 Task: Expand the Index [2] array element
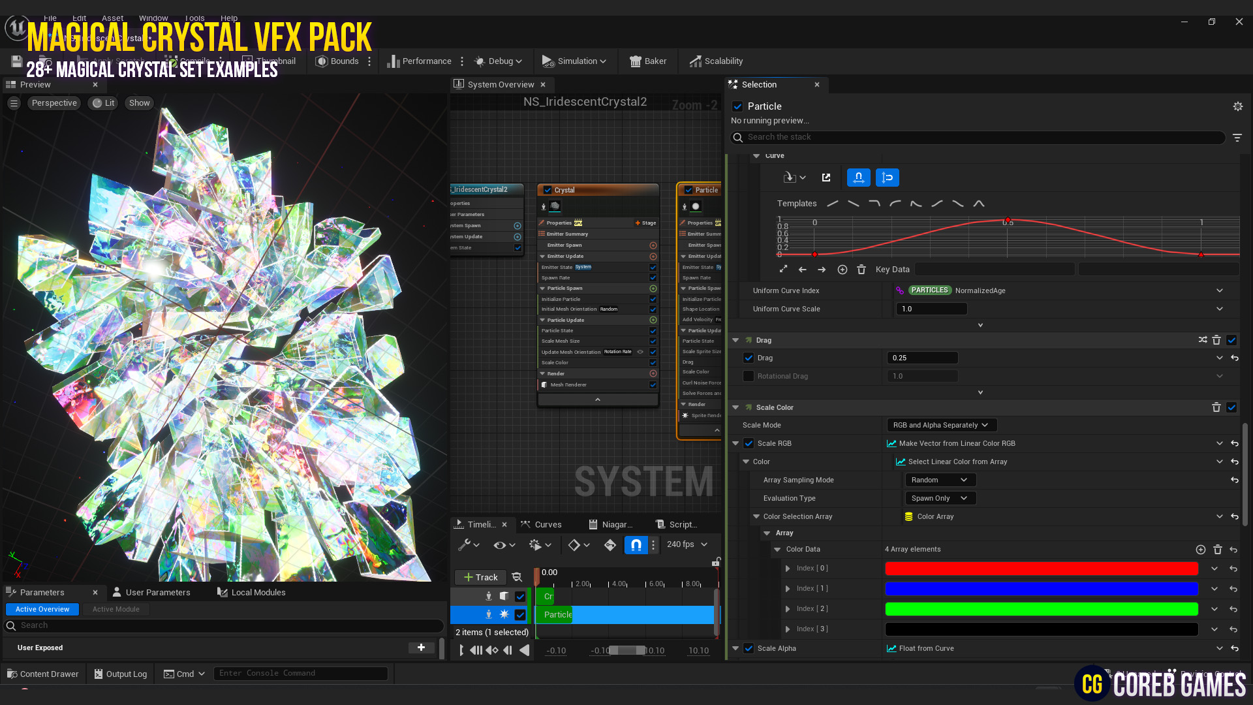point(788,608)
